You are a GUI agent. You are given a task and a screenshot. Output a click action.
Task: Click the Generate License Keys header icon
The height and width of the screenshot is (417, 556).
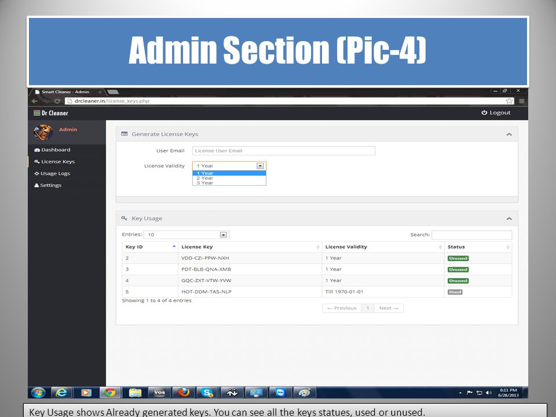tap(124, 134)
